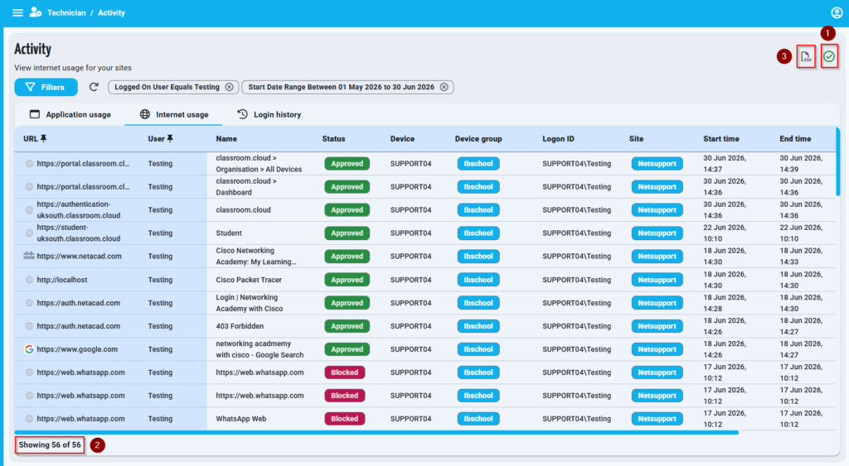Image resolution: width=849 pixels, height=466 pixels.
Task: Sort by the Start time column header
Action: coord(720,139)
